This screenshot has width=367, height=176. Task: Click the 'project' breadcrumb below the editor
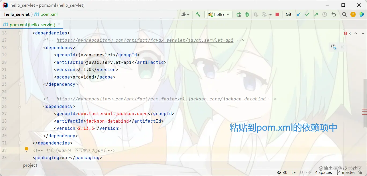[x=30, y=165]
